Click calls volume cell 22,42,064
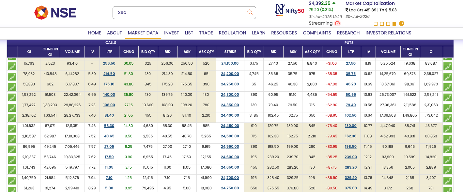 tap(72, 95)
